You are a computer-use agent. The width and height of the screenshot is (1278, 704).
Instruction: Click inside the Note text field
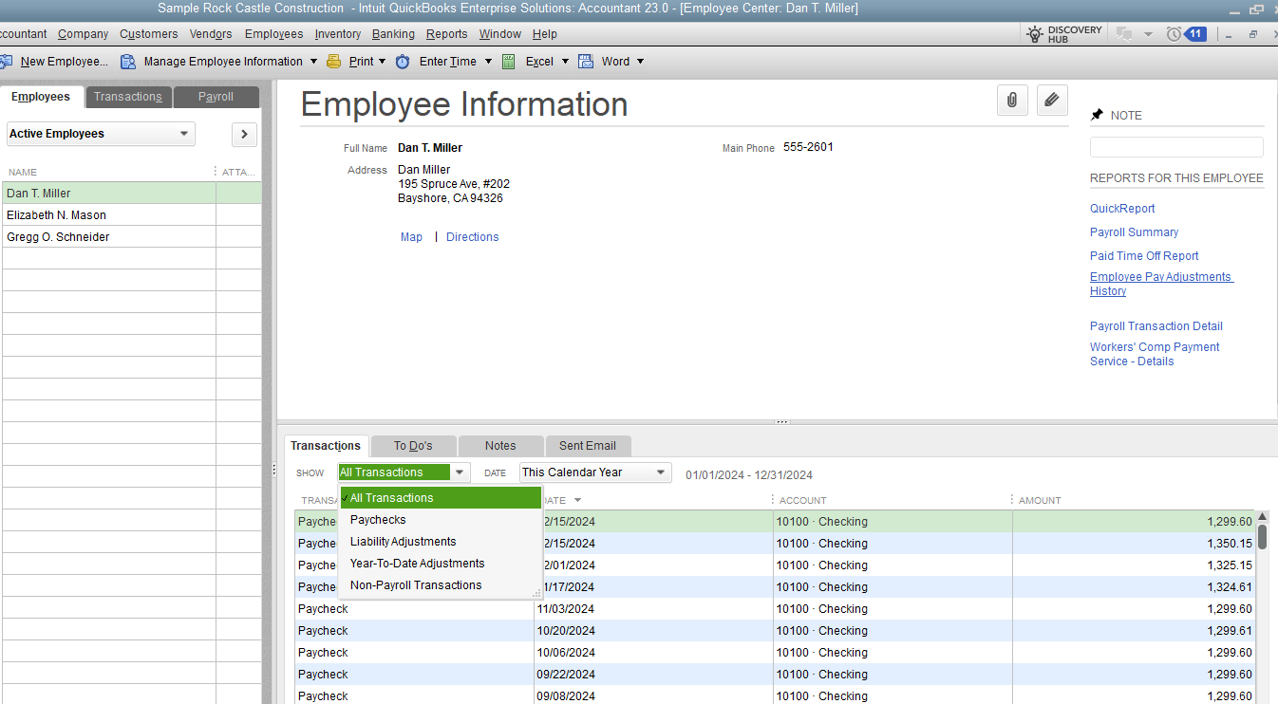click(1175, 147)
